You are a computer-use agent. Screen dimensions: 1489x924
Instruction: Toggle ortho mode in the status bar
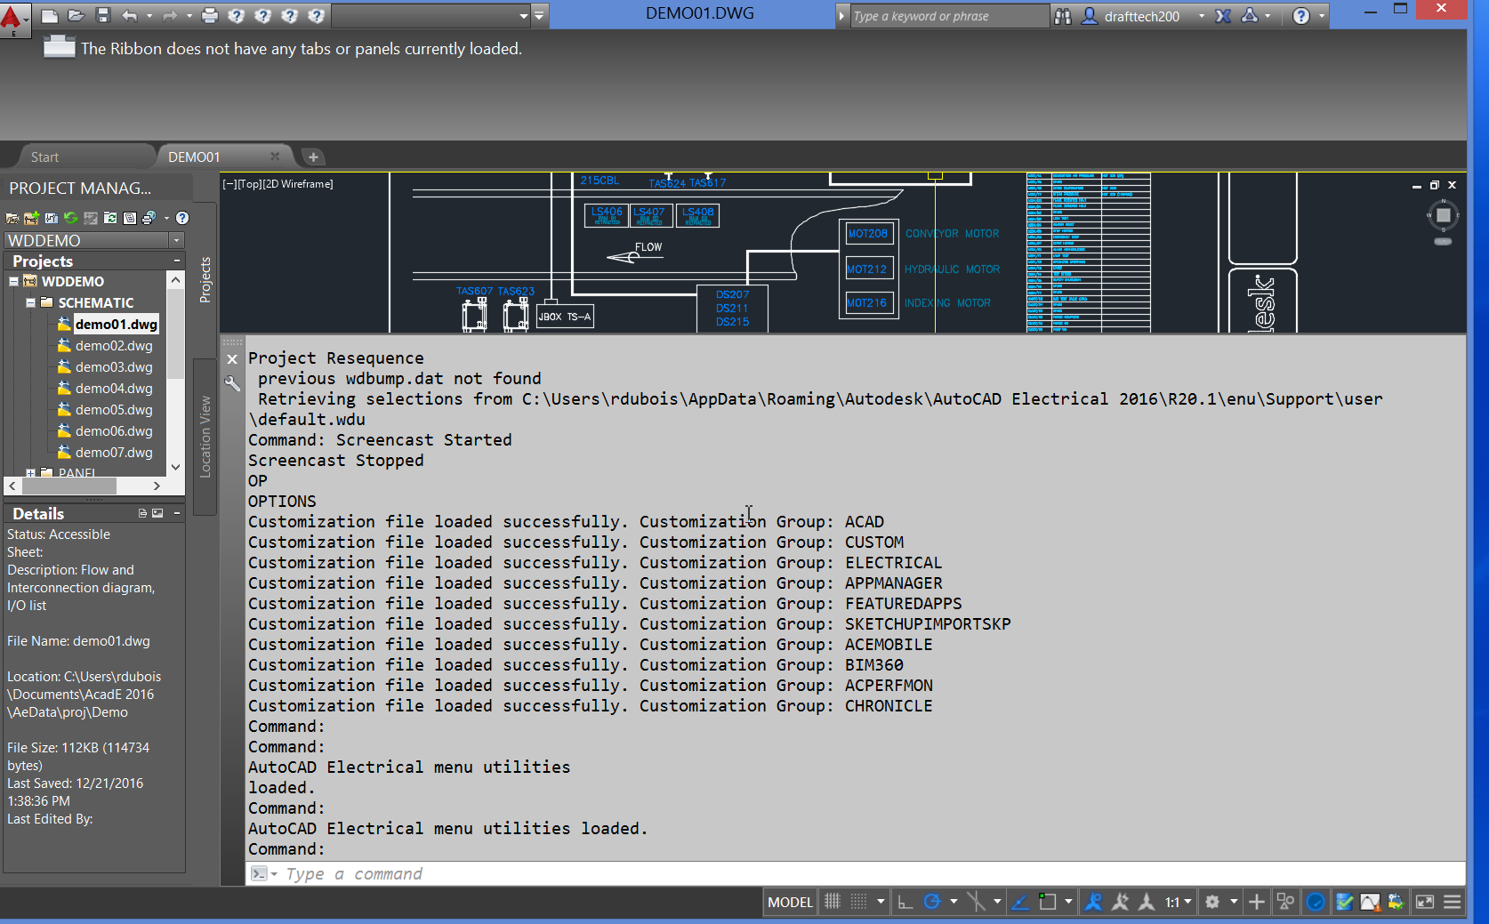[904, 902]
